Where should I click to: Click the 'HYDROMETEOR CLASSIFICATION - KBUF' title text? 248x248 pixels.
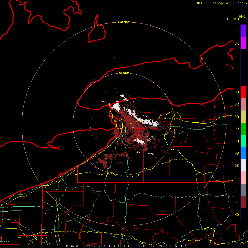105,246
